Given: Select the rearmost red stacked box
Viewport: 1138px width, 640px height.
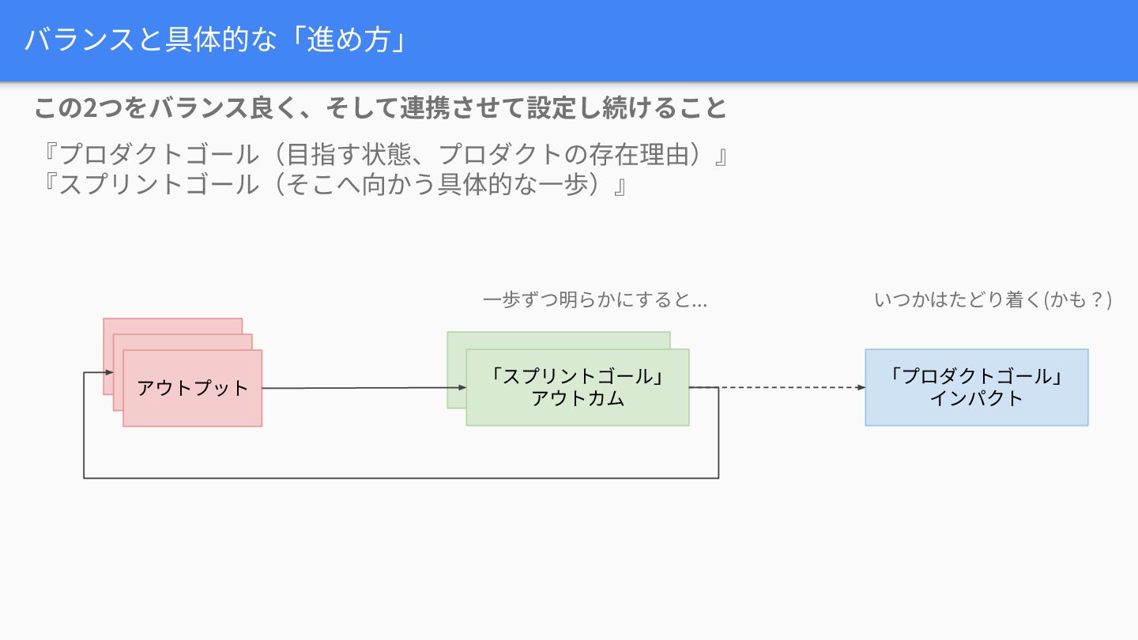Looking at the screenshot, I should click(172, 326).
